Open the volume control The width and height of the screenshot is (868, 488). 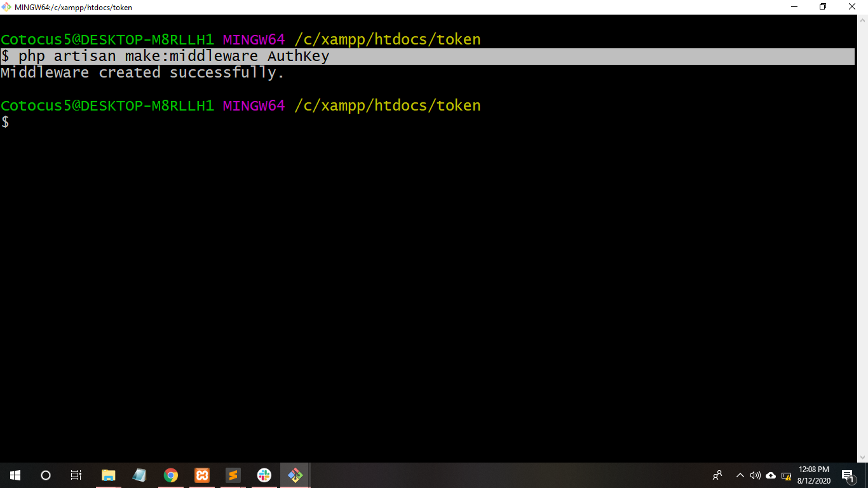(x=755, y=475)
